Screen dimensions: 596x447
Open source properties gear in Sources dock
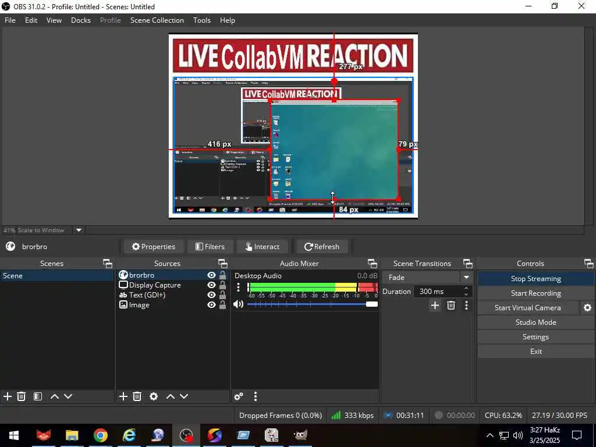pyautogui.click(x=154, y=396)
